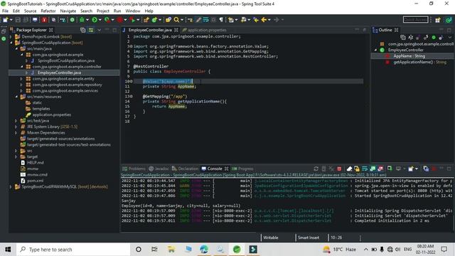The height and width of the screenshot is (256, 455).
Task: Select EmployeeController.java in Package Explorer
Action: (59, 73)
